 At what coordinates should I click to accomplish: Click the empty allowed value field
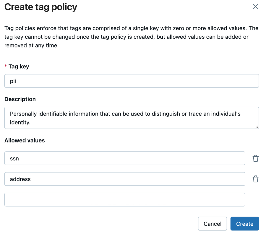tap(124, 200)
